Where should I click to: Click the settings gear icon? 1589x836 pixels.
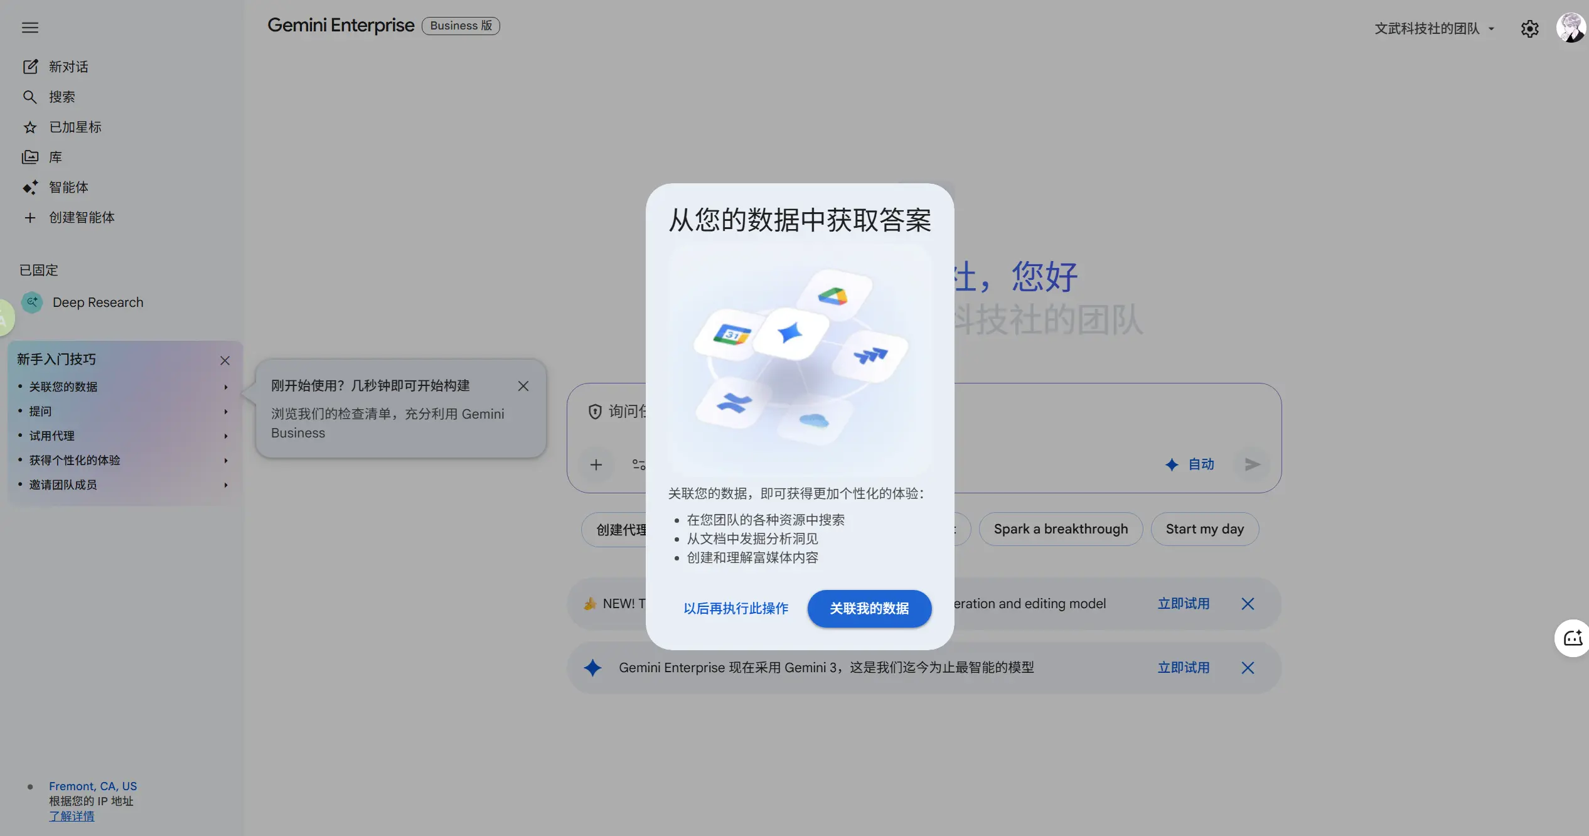[1529, 29]
